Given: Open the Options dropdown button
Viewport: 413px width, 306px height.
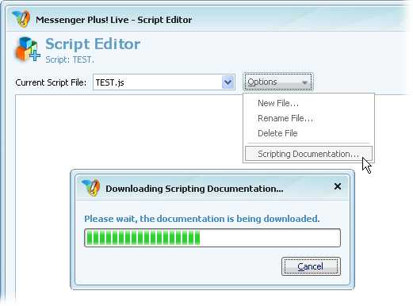Looking at the screenshot, I should point(278,82).
